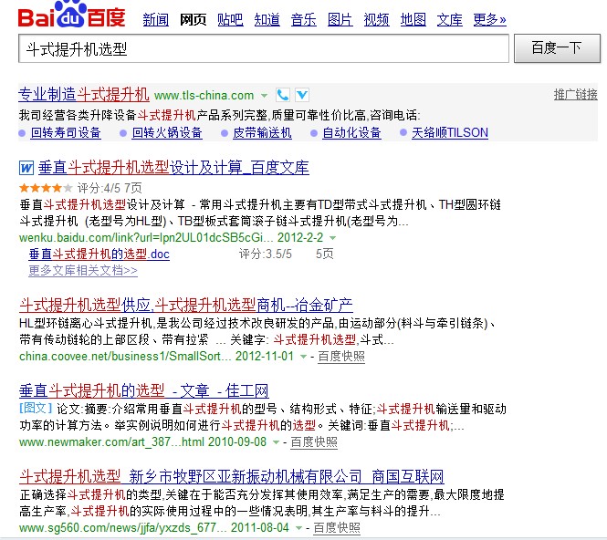607x540 pixels.
Task: Open the 皮带输送机 link
Action: [x=262, y=132]
